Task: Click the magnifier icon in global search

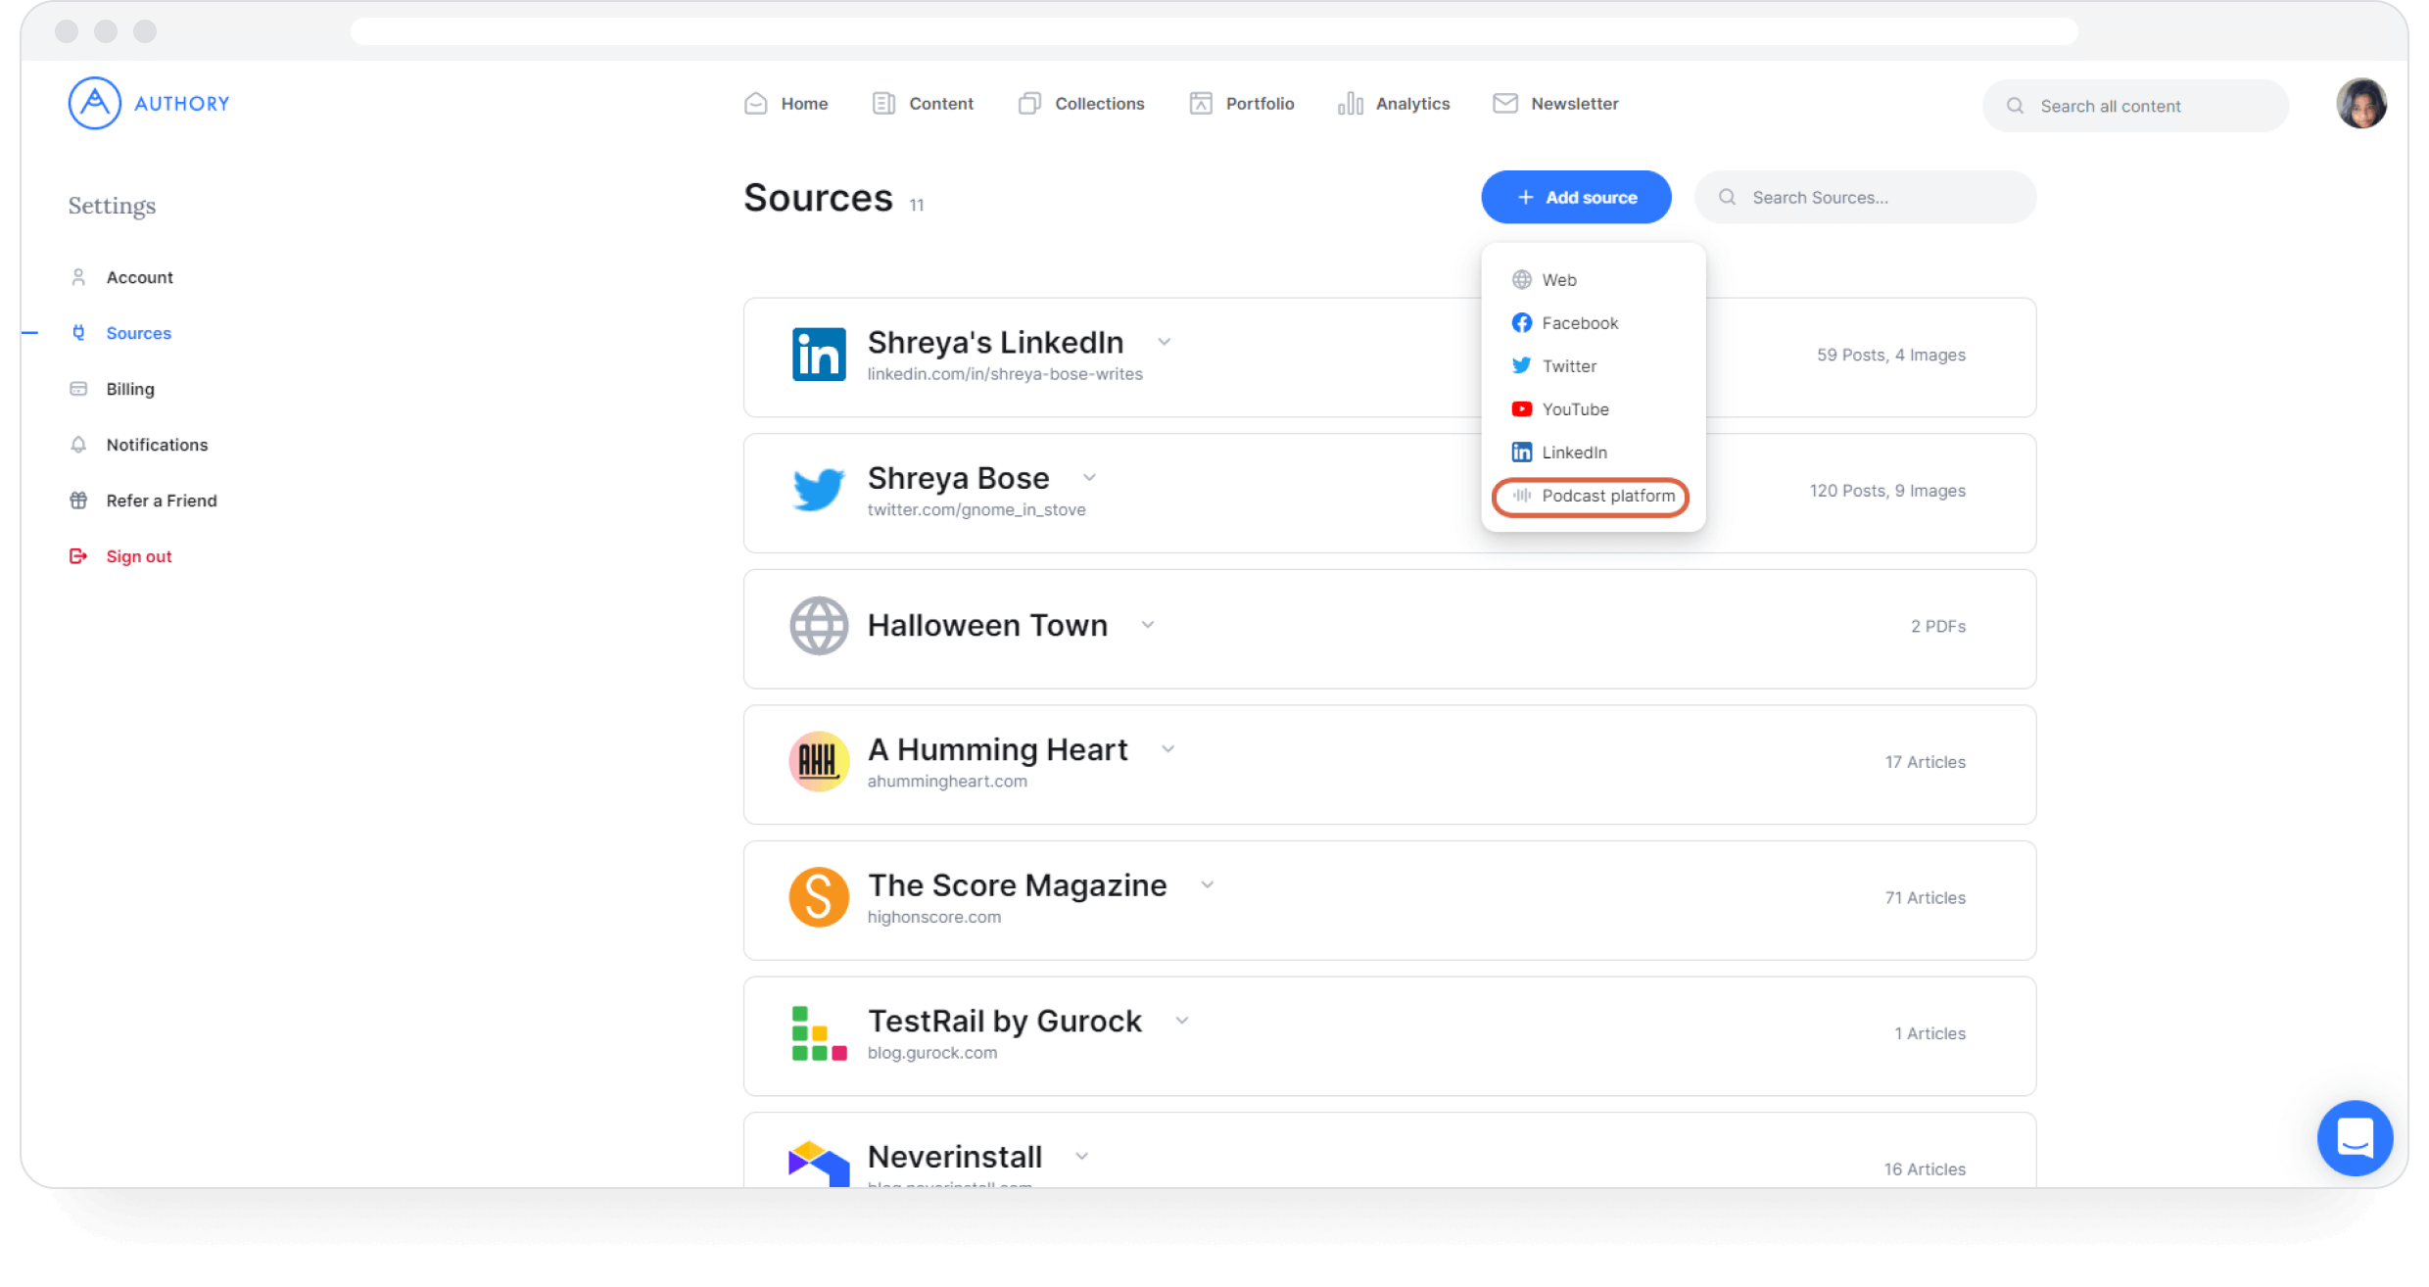Action: click(x=2015, y=106)
